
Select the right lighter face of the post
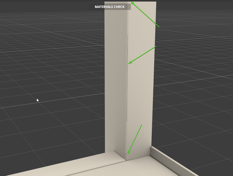tap(141, 78)
